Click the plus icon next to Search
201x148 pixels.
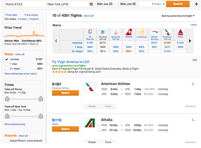click(196, 4)
